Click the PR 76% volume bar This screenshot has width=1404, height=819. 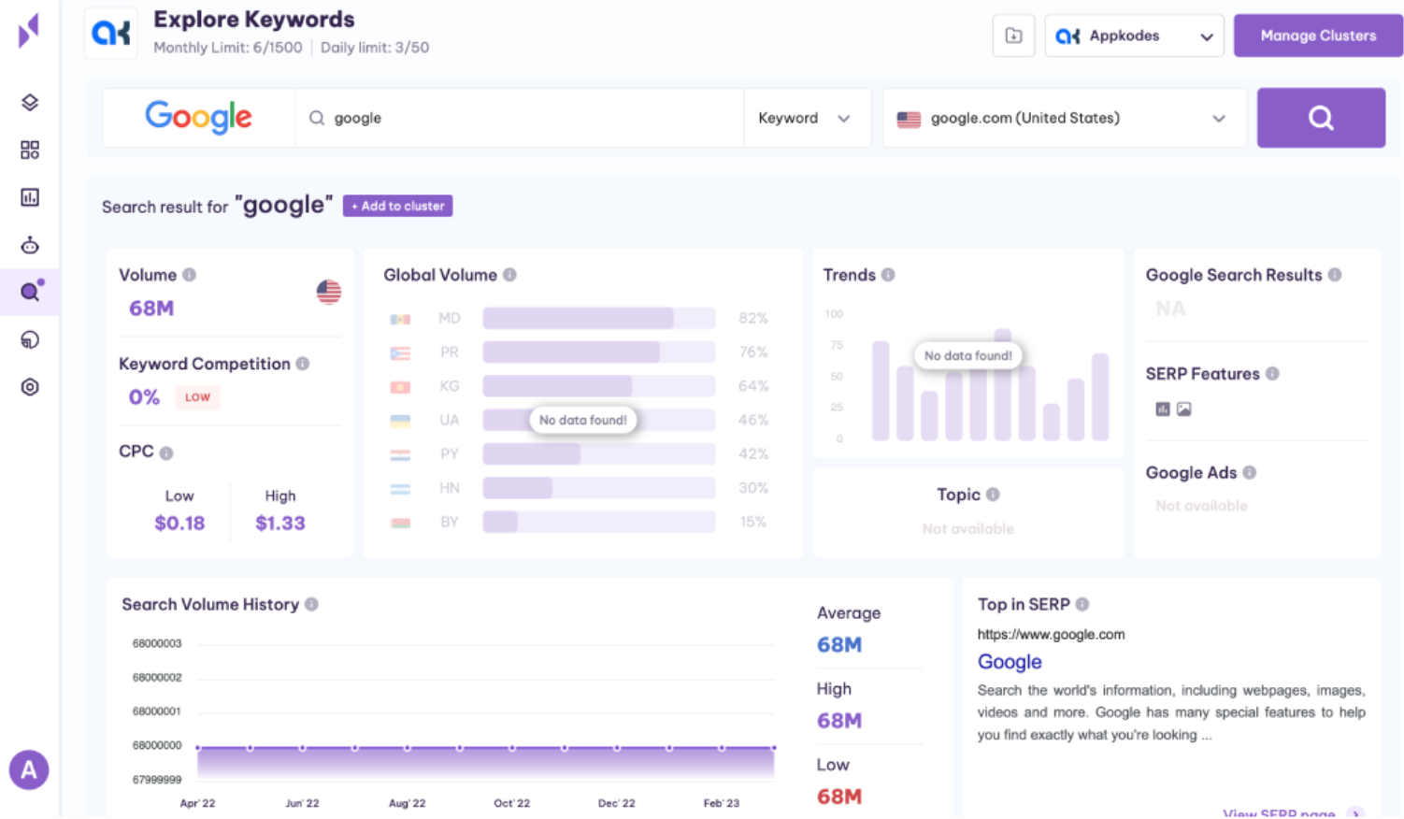pos(599,352)
